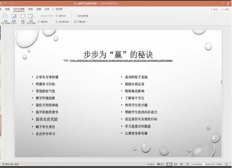
Task: Open the quick access more options ellipsis
Action: 16,3
